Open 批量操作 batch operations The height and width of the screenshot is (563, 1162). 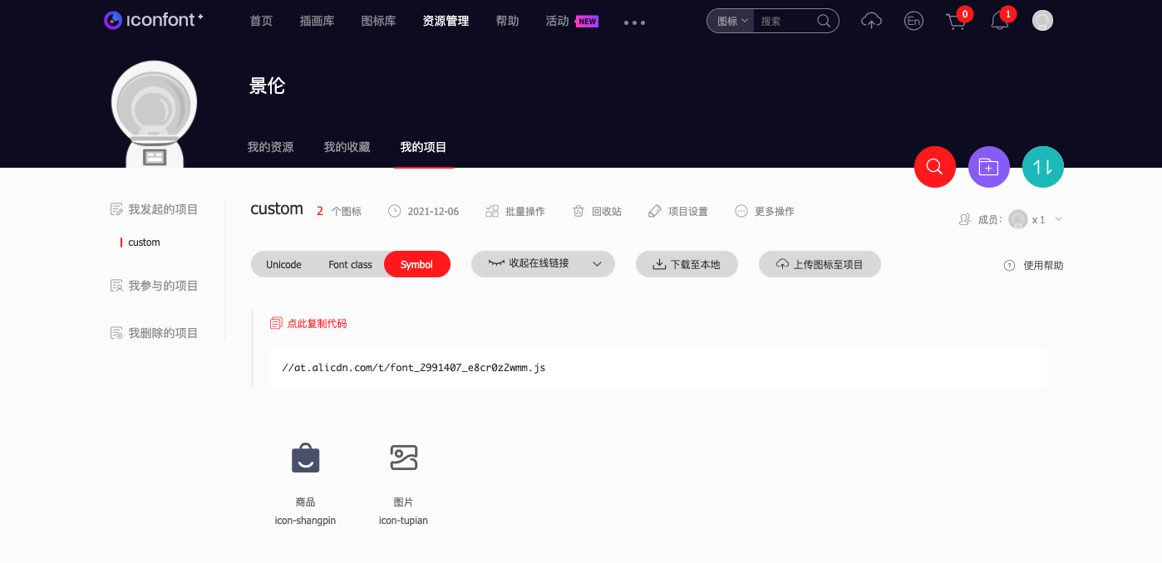coord(515,211)
